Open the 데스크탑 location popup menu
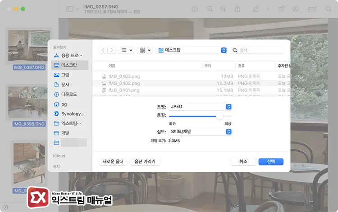 [191, 50]
